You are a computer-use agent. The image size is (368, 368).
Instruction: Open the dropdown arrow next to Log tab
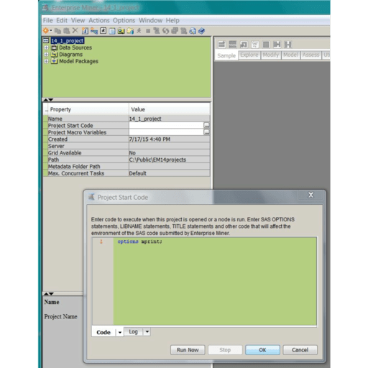147,331
